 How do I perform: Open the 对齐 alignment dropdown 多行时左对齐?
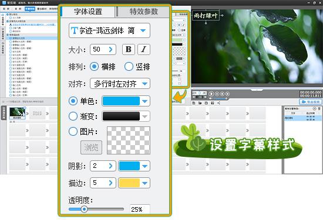tap(120, 84)
